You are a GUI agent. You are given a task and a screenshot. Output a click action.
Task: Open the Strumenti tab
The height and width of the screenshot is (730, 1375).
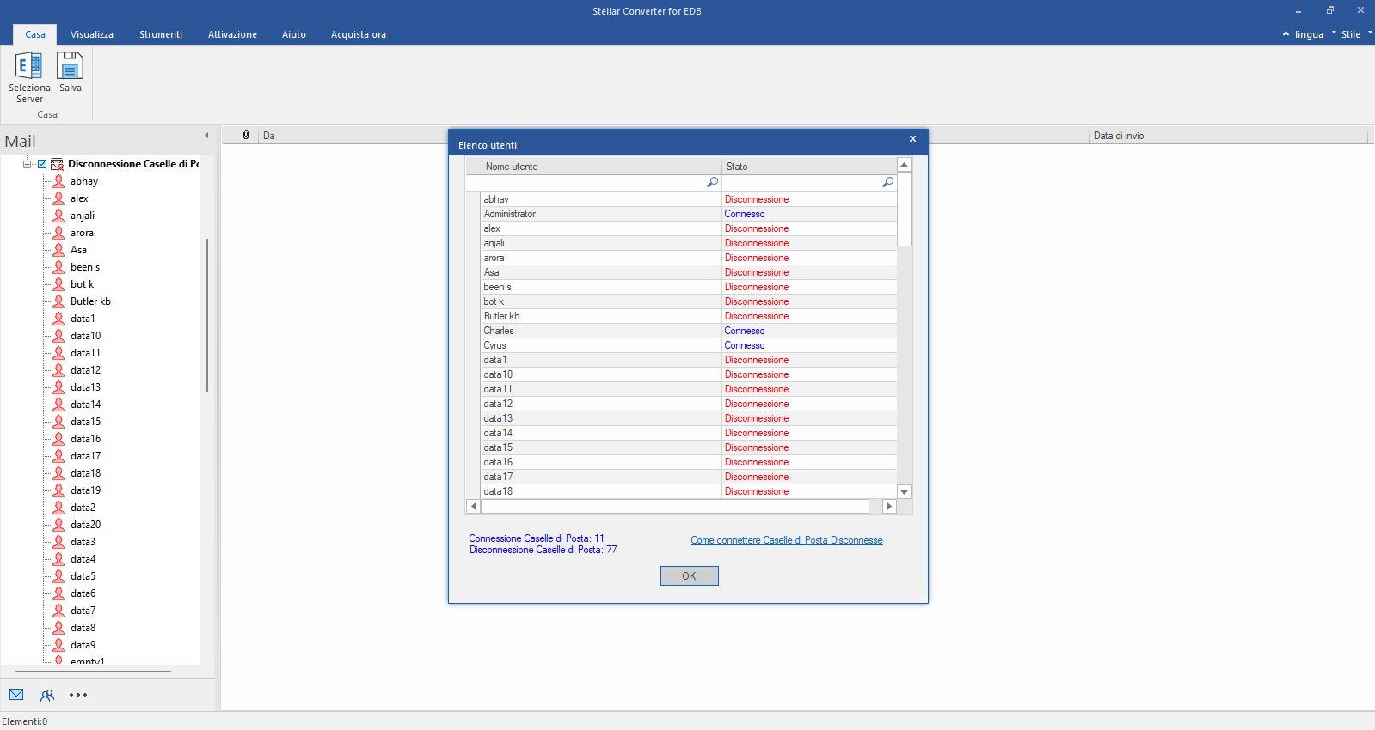point(161,34)
